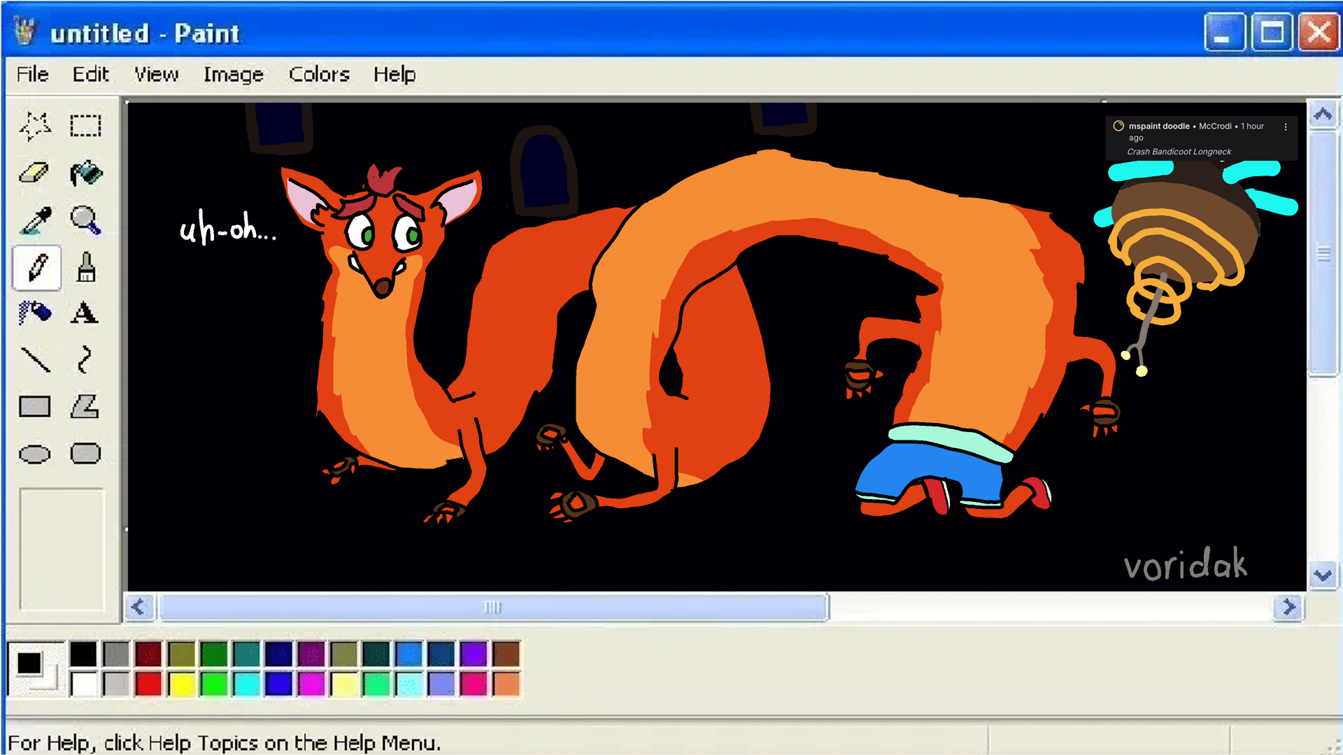Select the Rectangle shape tool
1343x755 pixels.
[35, 407]
